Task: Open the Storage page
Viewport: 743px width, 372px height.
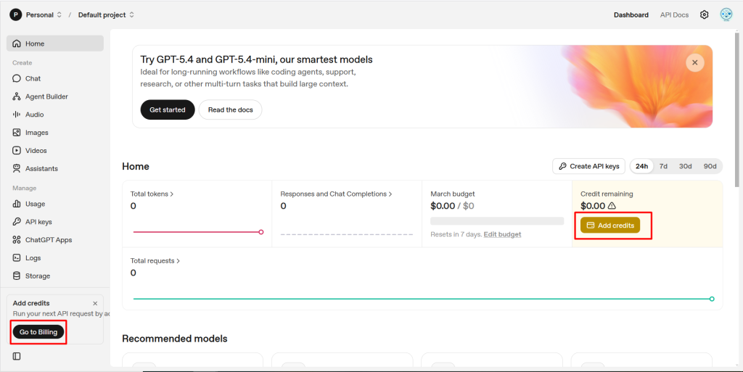Action: pos(38,276)
